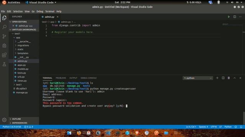
Task: Open the feedback smiley in status bar
Action: pos(236,127)
